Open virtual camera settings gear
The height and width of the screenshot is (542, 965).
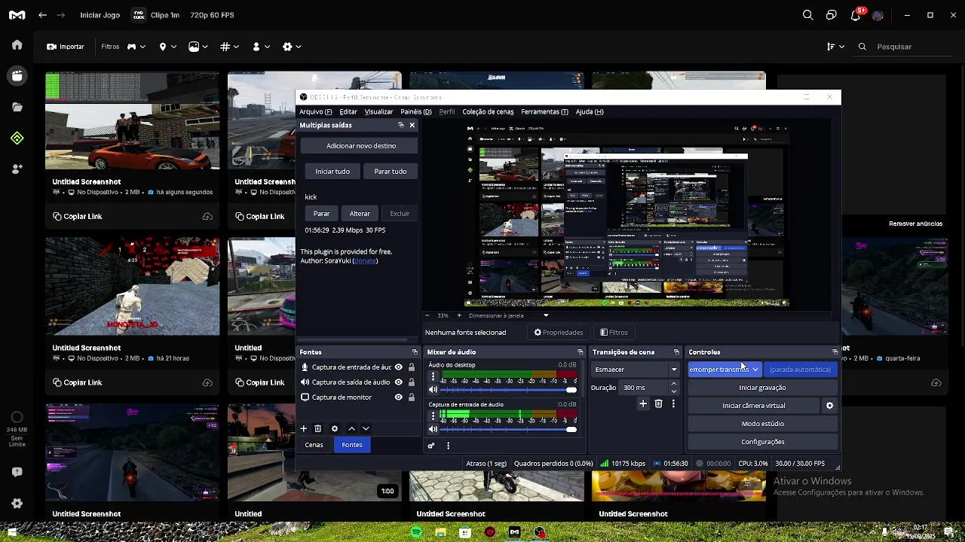click(x=829, y=406)
